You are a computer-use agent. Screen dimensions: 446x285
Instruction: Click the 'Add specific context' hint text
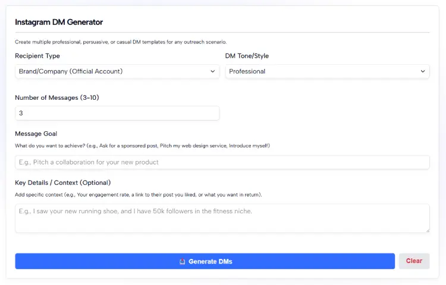click(138, 195)
